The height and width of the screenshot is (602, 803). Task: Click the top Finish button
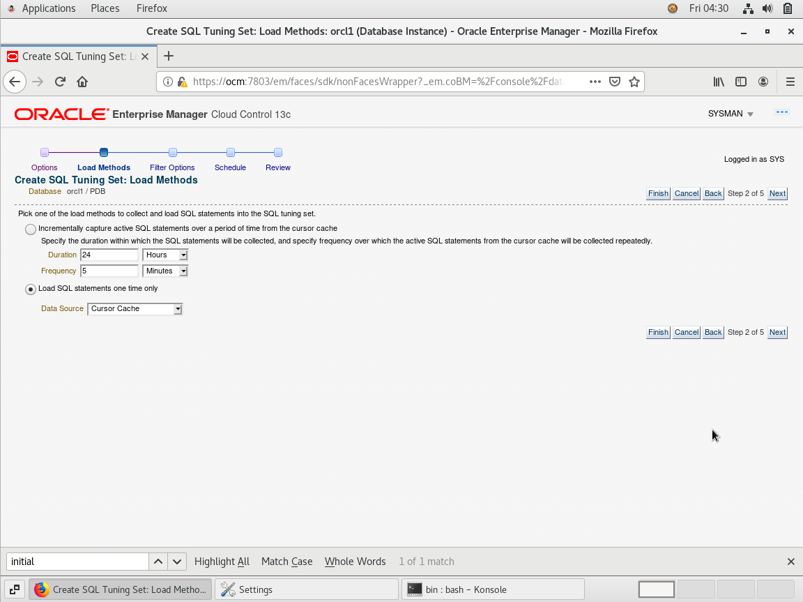click(x=658, y=194)
